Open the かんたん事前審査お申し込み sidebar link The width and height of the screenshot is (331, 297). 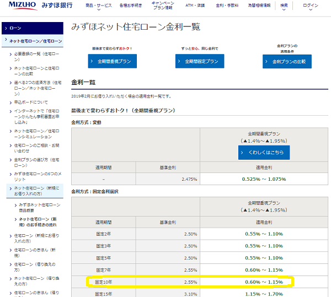coord(36,116)
